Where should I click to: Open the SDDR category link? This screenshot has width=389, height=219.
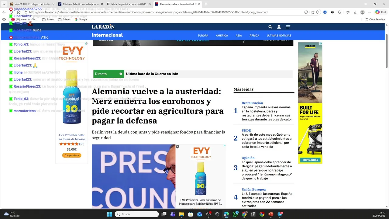pos(246,130)
